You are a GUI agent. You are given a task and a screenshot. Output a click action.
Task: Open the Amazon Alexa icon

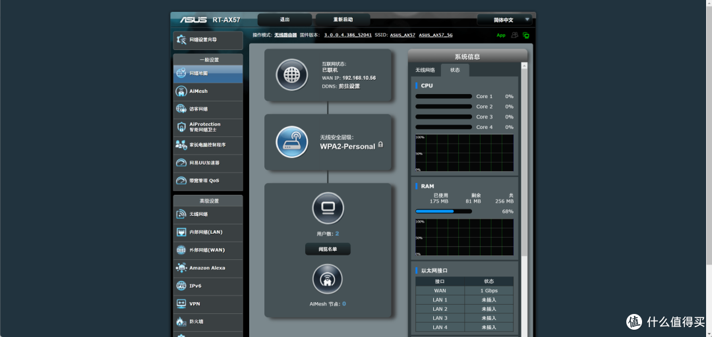click(x=181, y=268)
